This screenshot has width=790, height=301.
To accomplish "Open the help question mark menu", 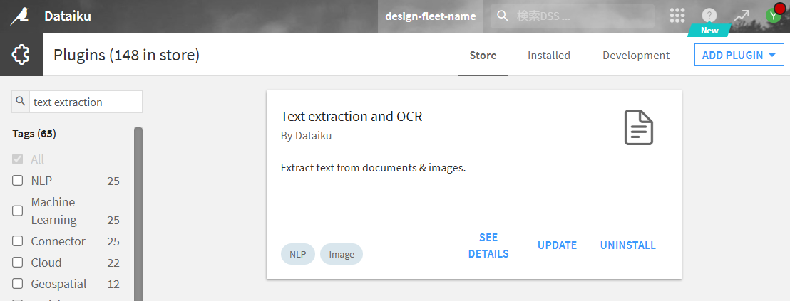I will click(709, 16).
